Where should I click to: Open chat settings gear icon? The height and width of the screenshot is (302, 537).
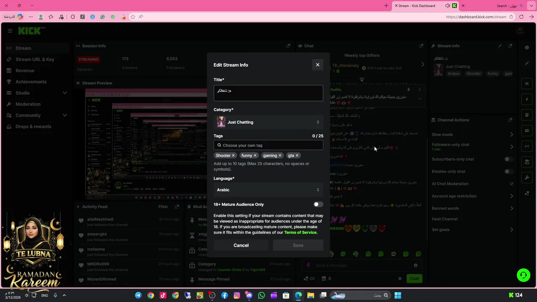pyautogui.click(x=400, y=279)
